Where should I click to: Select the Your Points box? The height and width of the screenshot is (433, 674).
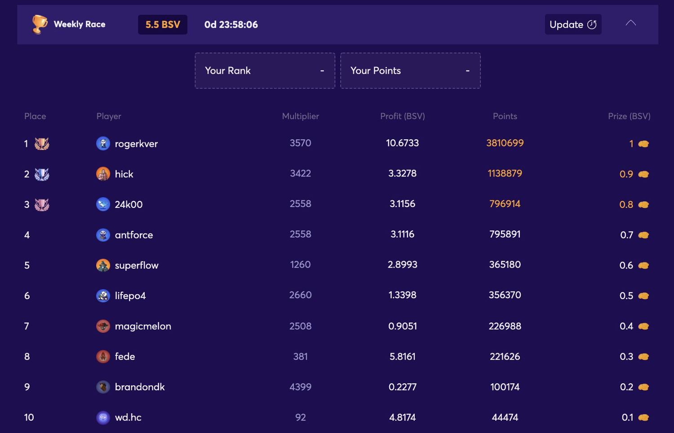pyautogui.click(x=410, y=71)
